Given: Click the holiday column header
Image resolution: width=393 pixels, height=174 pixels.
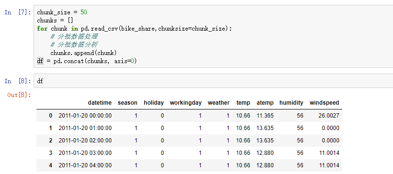Looking at the screenshot, I should tap(154, 103).
